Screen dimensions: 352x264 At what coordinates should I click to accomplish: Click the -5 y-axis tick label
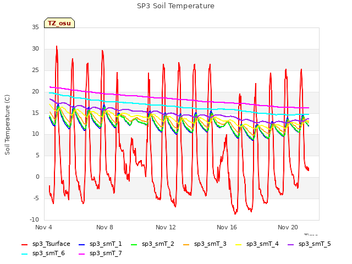click(x=36, y=198)
